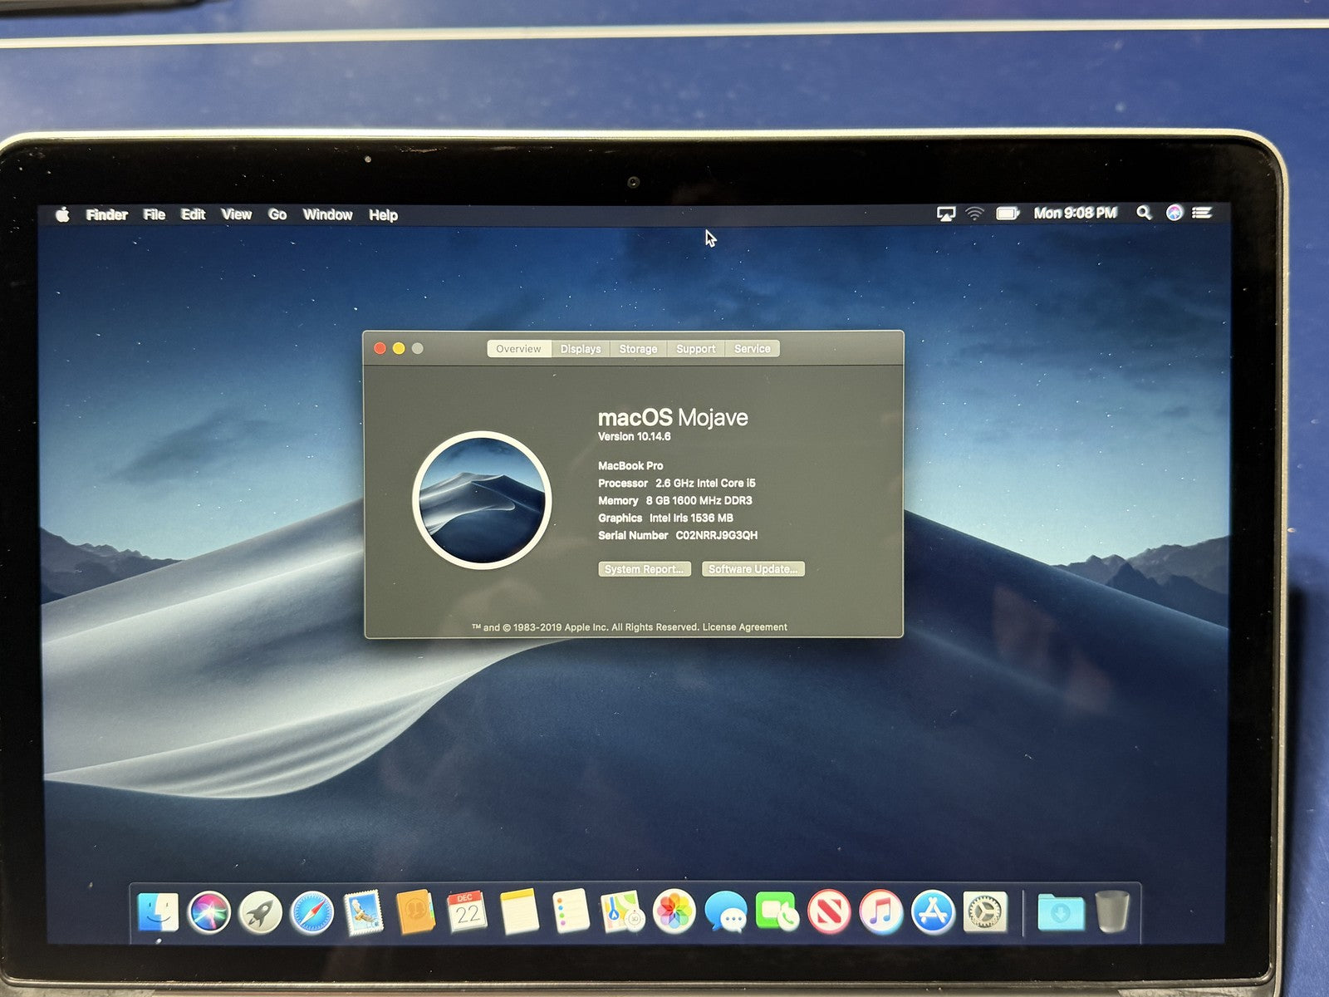Image resolution: width=1329 pixels, height=997 pixels.
Task: Close the About This Mac window
Action: click(x=380, y=349)
